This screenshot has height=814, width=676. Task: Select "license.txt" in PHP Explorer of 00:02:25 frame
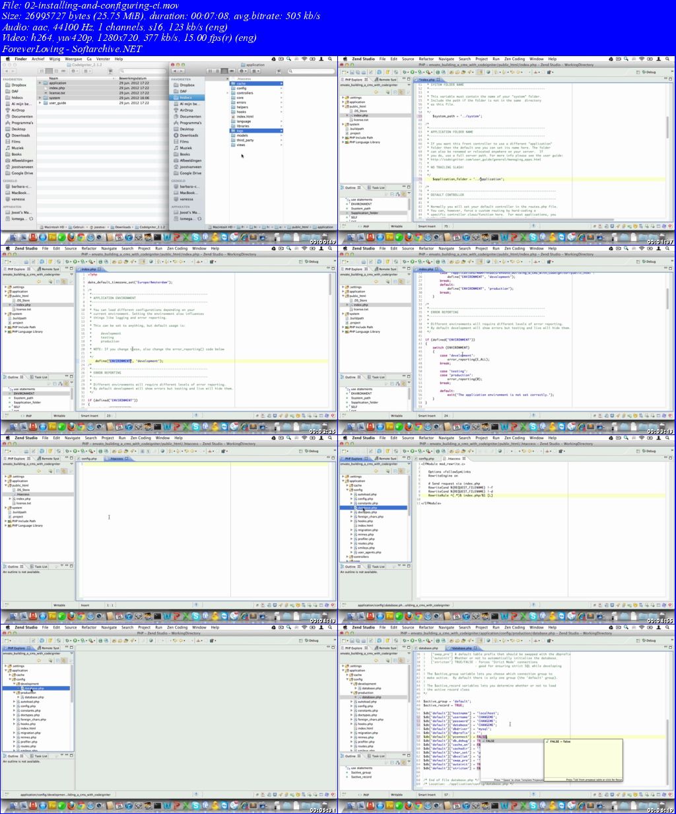[24, 309]
